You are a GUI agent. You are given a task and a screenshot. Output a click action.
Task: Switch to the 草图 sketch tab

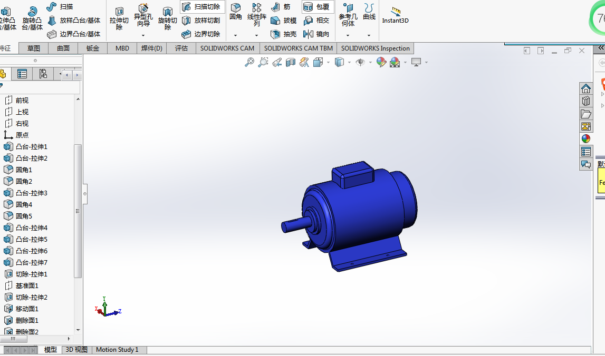34,48
